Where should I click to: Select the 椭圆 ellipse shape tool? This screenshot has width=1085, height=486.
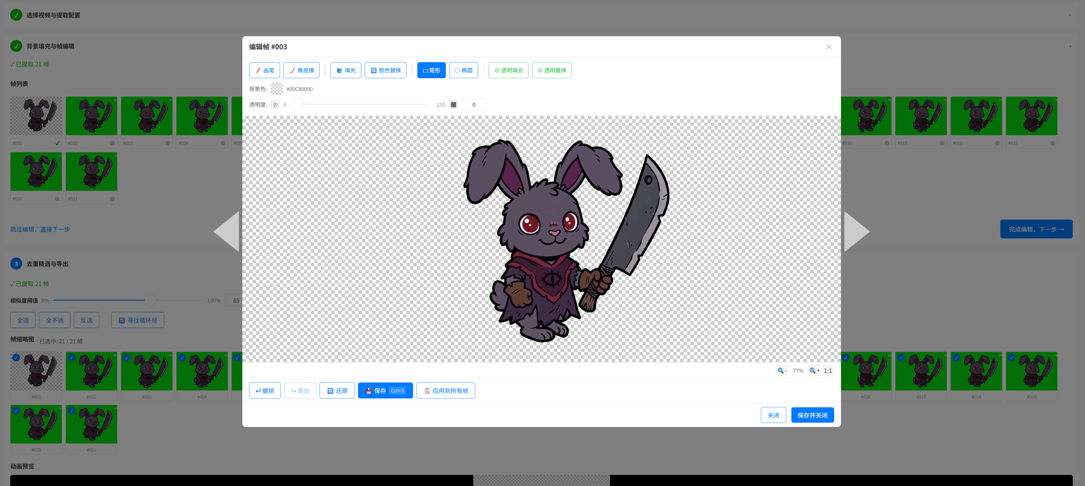tap(463, 70)
